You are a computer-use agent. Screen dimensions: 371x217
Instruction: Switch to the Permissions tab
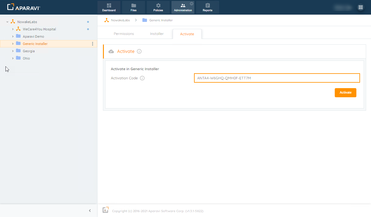point(124,33)
